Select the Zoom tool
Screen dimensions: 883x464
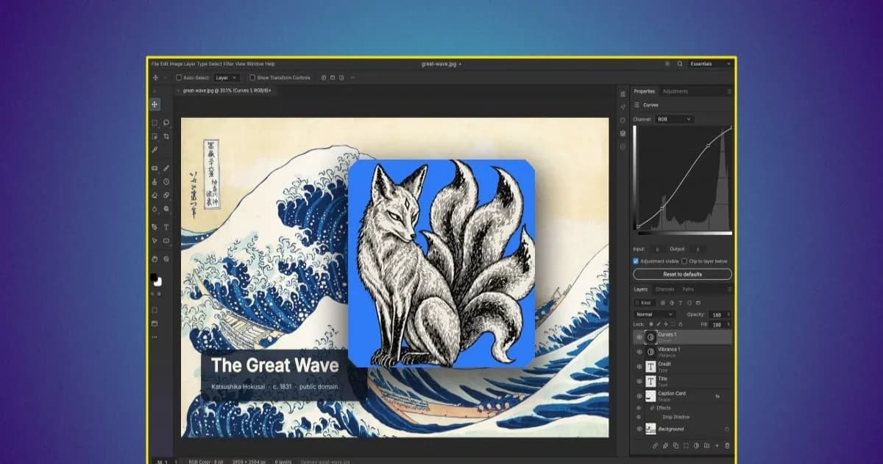[167, 259]
